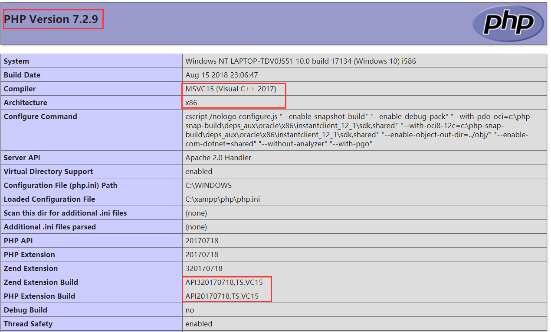Click "(none)" beside Scan this dir row
This screenshot has width=551, height=332.
tap(196, 213)
